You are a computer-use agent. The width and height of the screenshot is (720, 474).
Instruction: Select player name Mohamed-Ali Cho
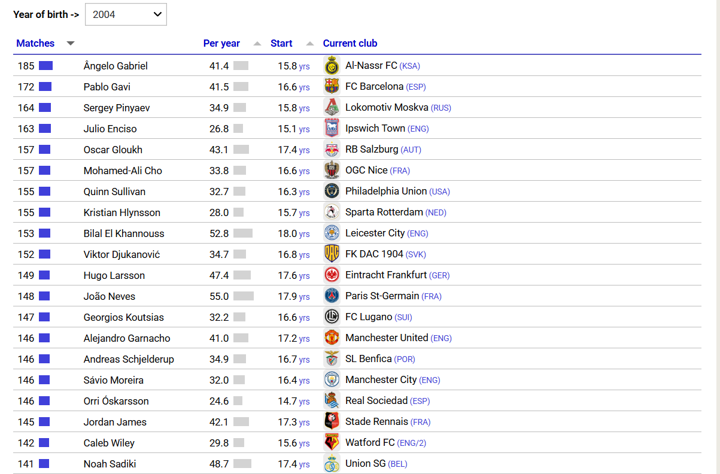(123, 171)
